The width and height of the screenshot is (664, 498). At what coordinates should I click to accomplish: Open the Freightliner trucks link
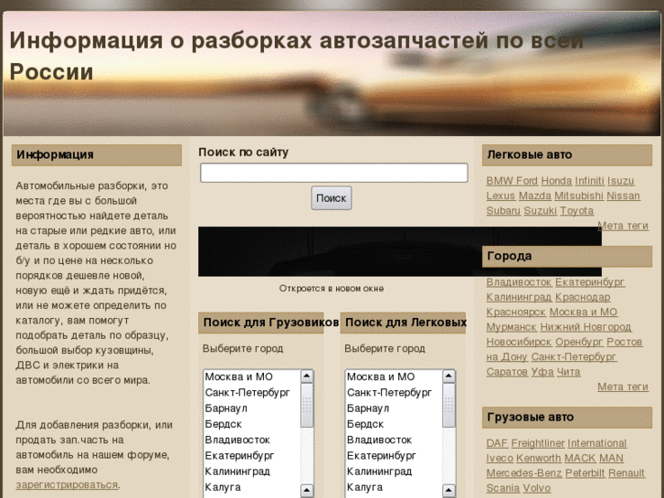tap(538, 444)
